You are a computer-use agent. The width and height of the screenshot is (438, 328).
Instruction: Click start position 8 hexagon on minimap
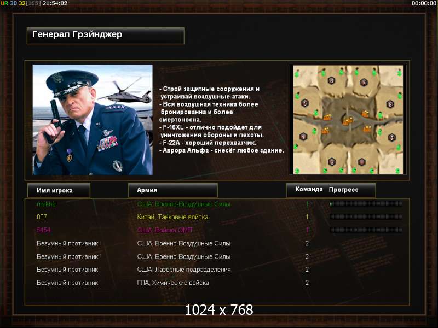(x=390, y=104)
